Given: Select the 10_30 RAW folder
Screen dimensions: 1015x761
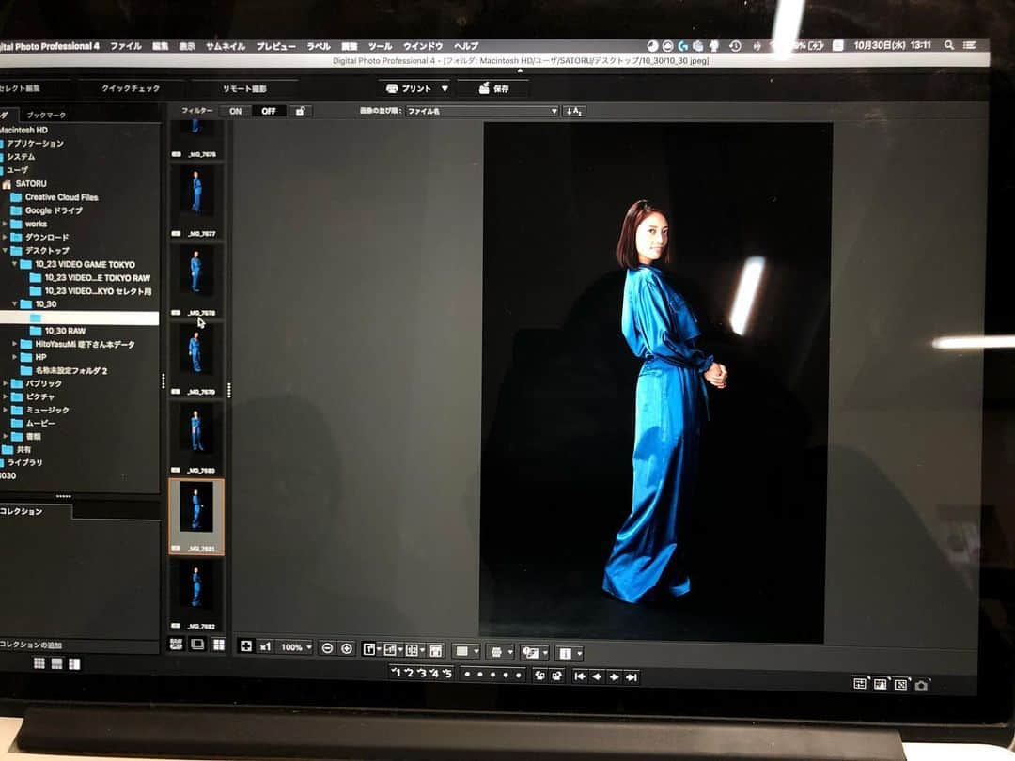Looking at the screenshot, I should [x=64, y=331].
